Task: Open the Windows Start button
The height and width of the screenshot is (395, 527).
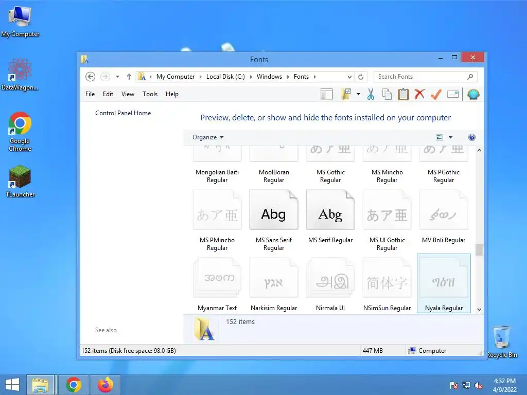Action: click(x=12, y=385)
